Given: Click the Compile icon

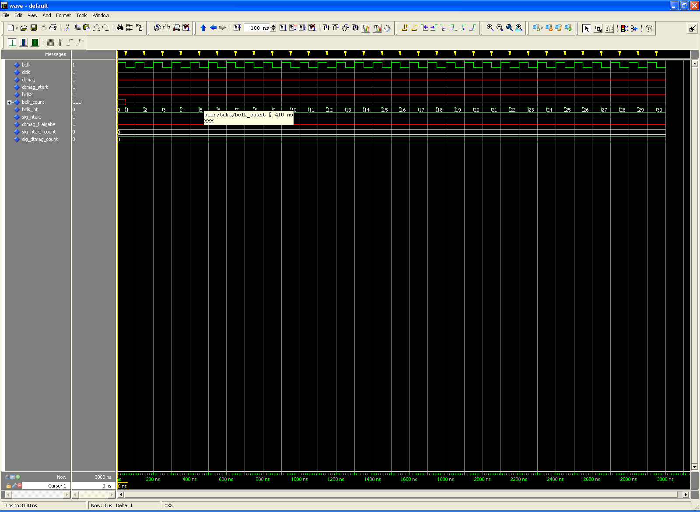Looking at the screenshot, I should pyautogui.click(x=157, y=28).
